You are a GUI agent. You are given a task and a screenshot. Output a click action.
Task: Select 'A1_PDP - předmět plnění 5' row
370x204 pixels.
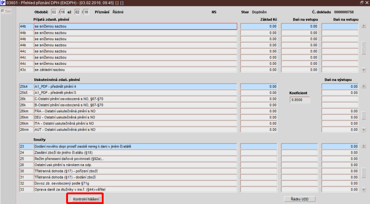pos(135,93)
